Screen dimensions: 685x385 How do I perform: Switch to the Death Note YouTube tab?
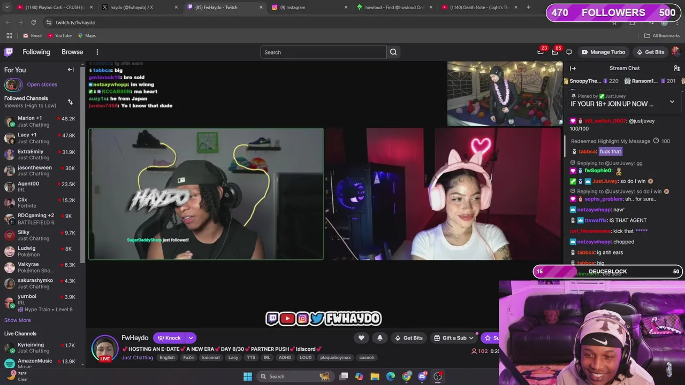(x=479, y=7)
